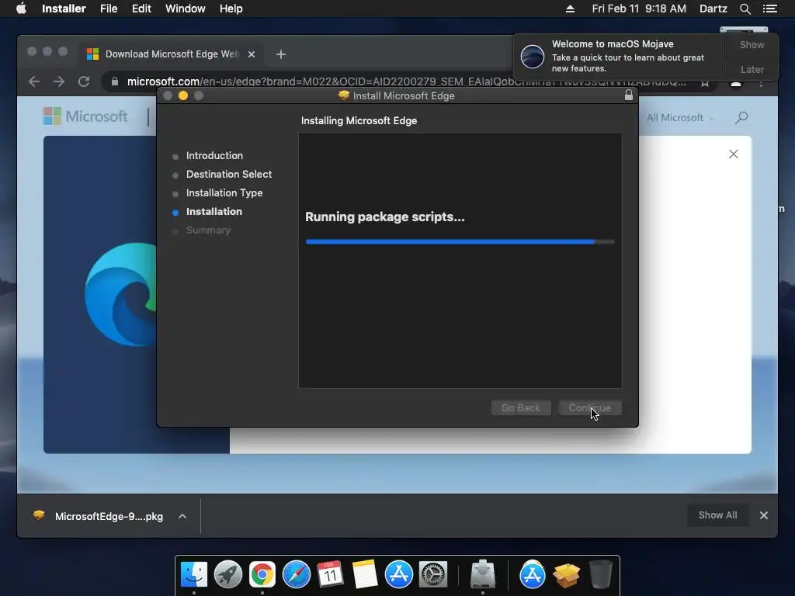The width and height of the screenshot is (795, 596).
Task: Click the Installer disk-drive icon in Dock
Action: [x=483, y=575]
